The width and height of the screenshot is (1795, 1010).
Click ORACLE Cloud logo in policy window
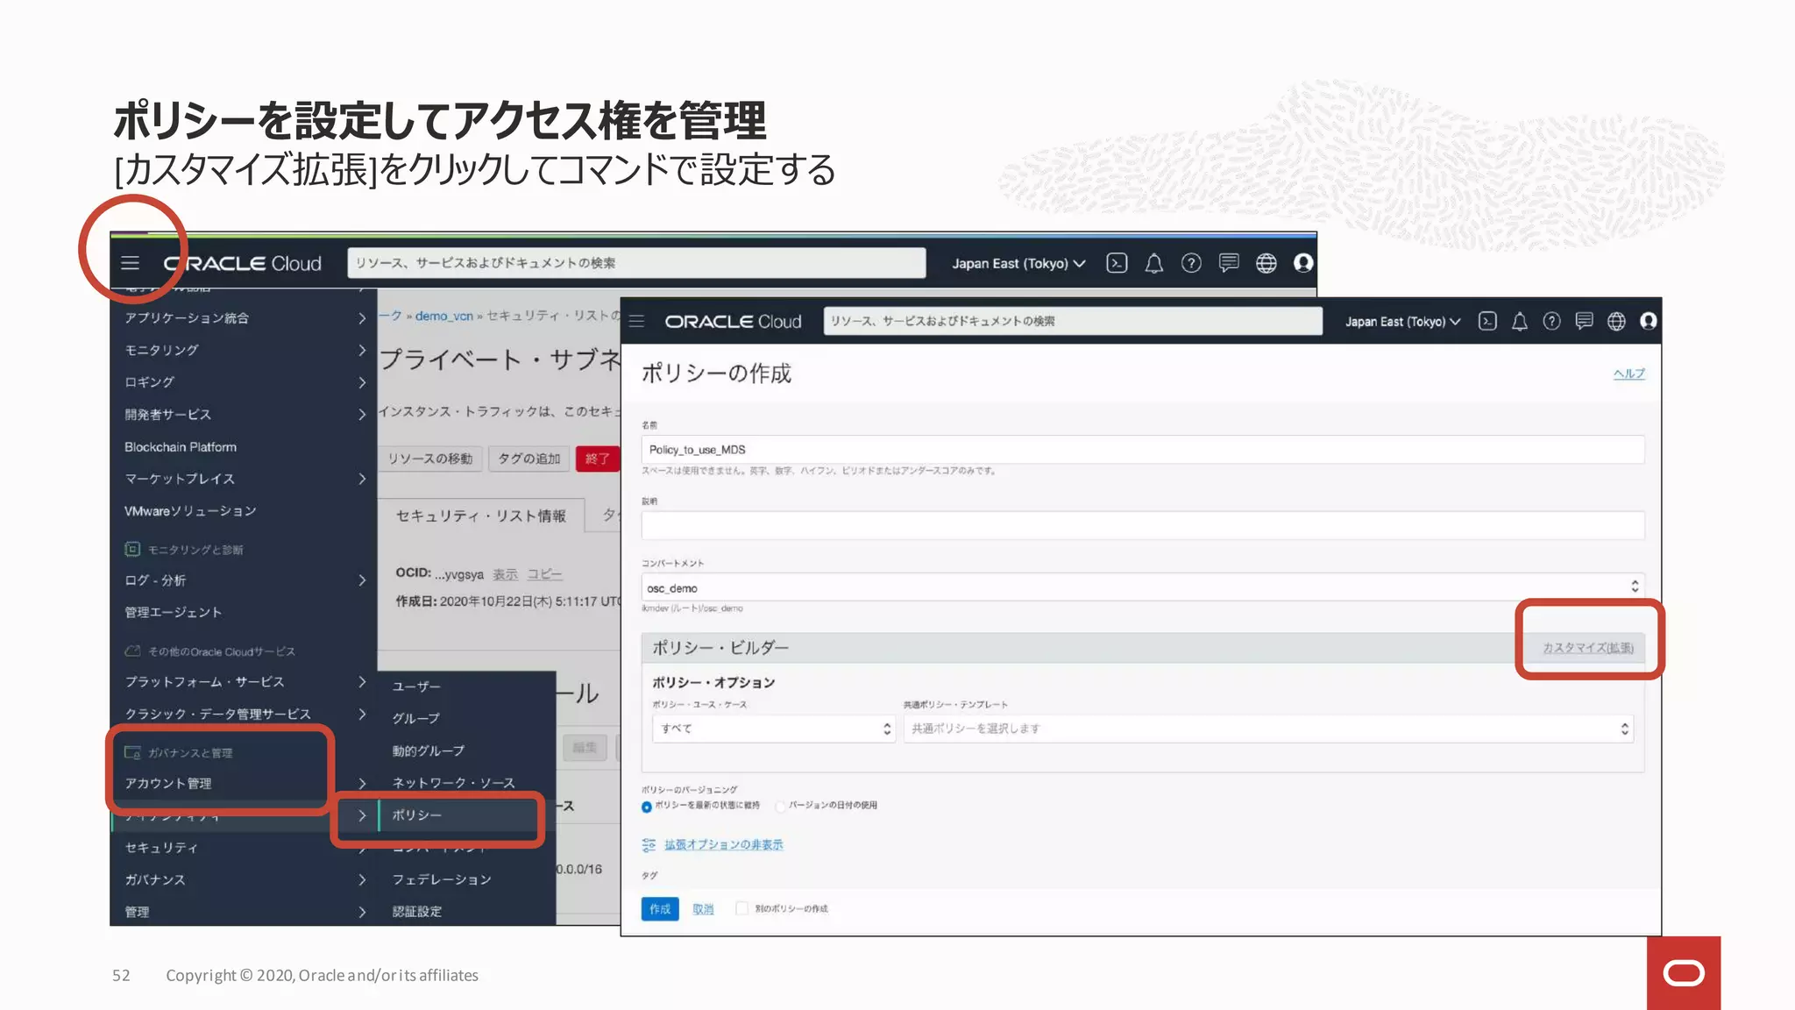pyautogui.click(x=733, y=322)
